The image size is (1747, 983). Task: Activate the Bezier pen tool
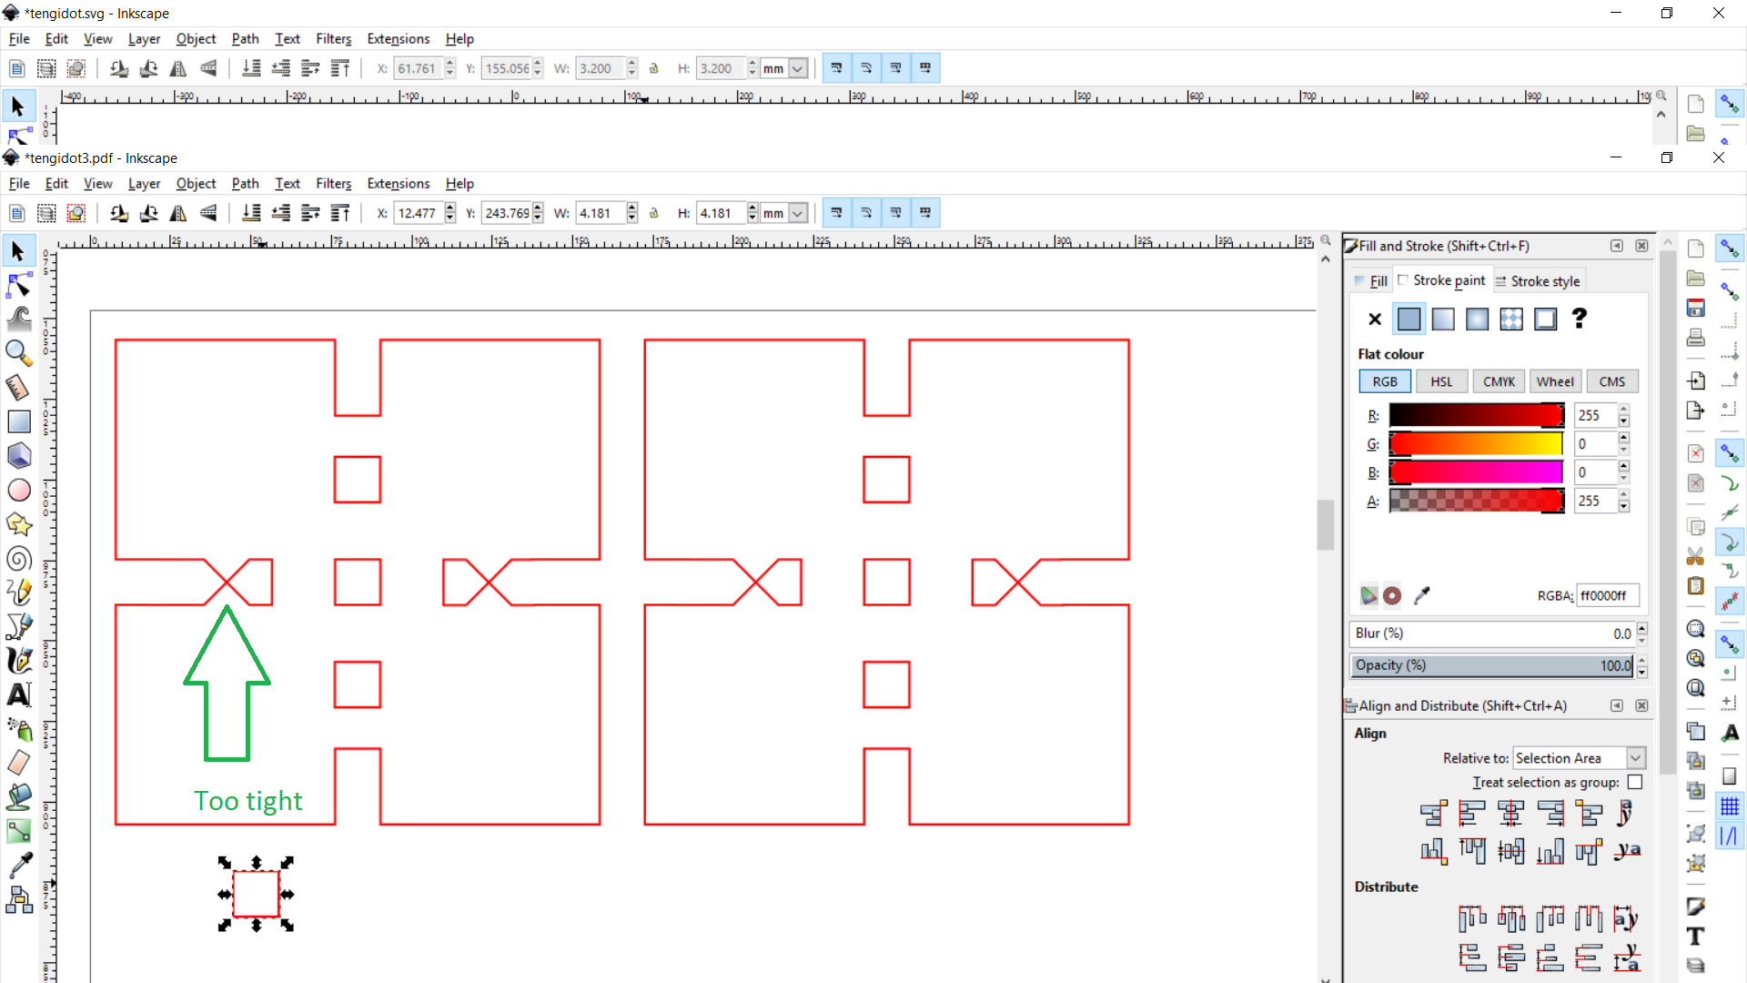point(18,626)
